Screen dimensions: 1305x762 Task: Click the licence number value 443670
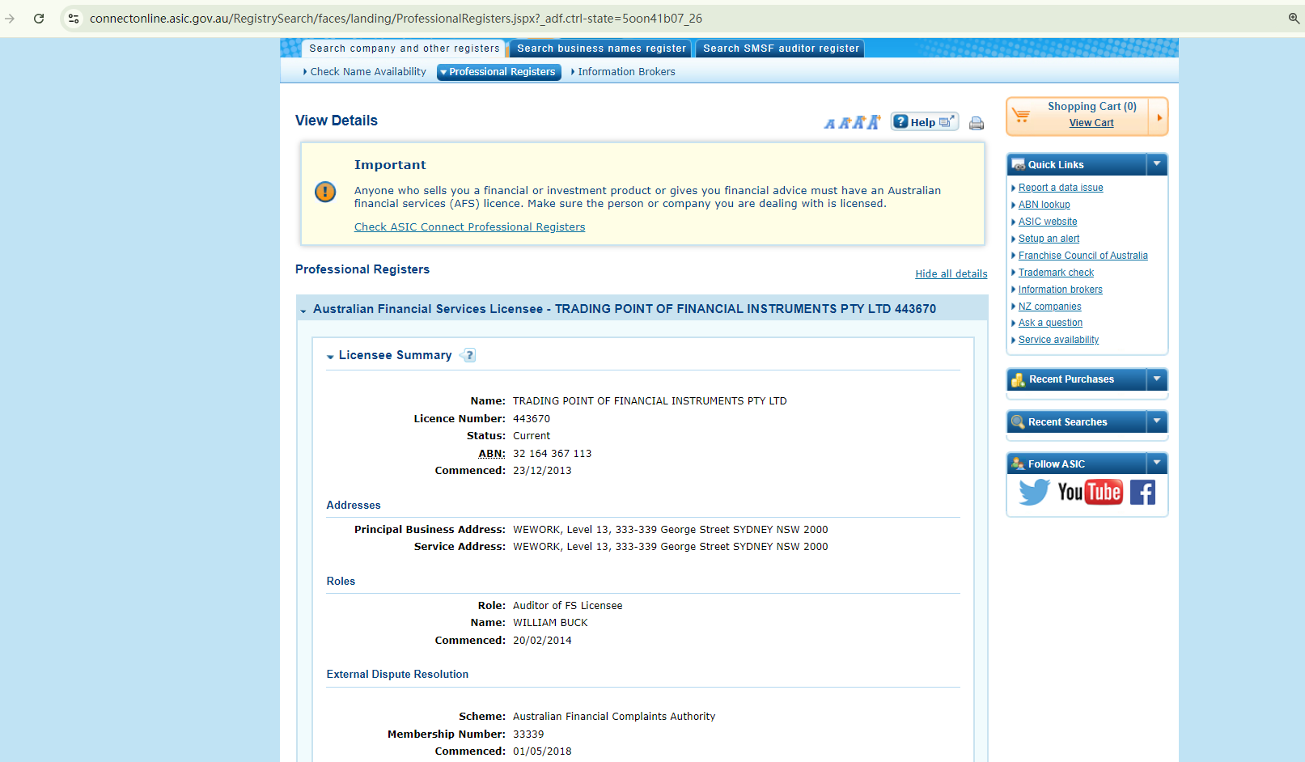(x=532, y=419)
